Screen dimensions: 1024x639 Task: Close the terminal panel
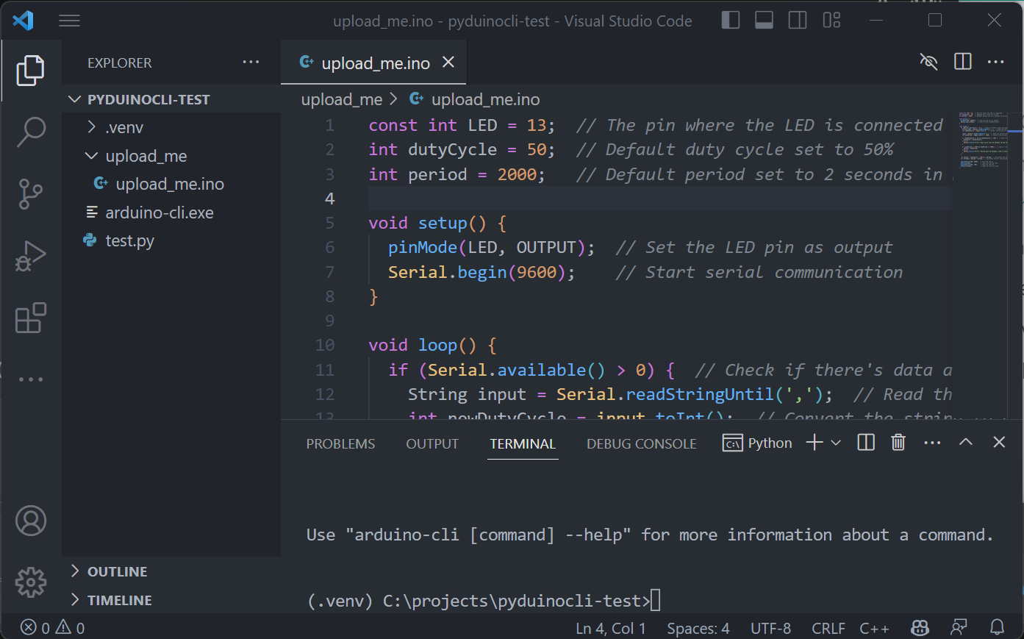click(x=999, y=442)
